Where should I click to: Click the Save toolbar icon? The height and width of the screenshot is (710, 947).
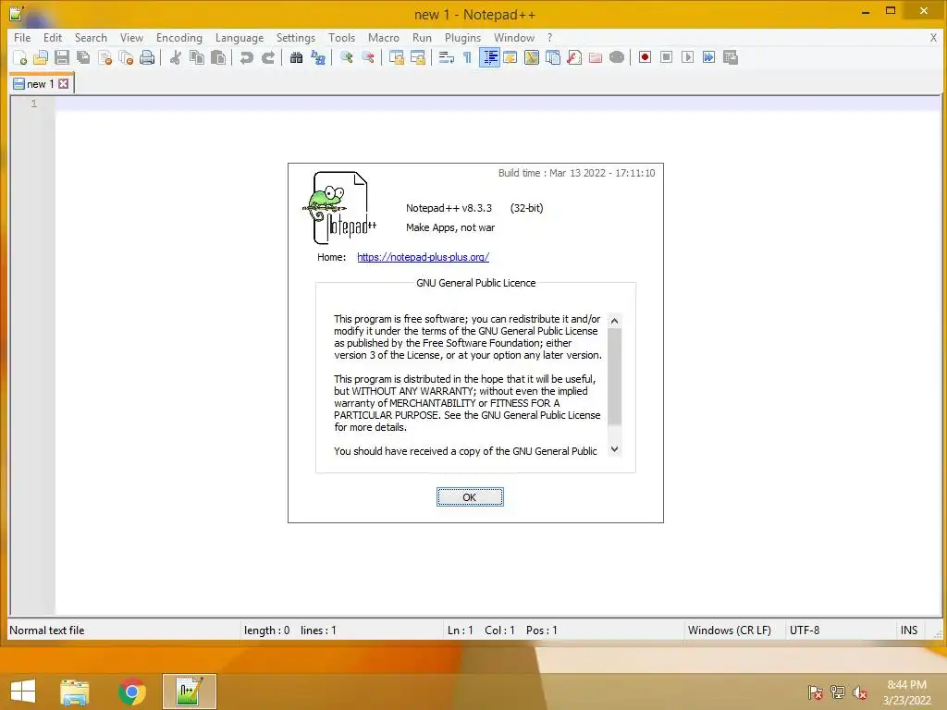pos(62,58)
